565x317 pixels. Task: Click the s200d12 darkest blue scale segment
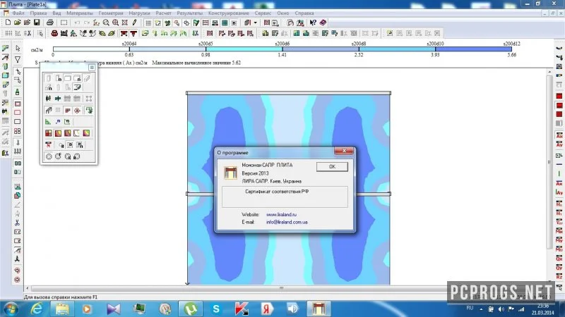473,49
